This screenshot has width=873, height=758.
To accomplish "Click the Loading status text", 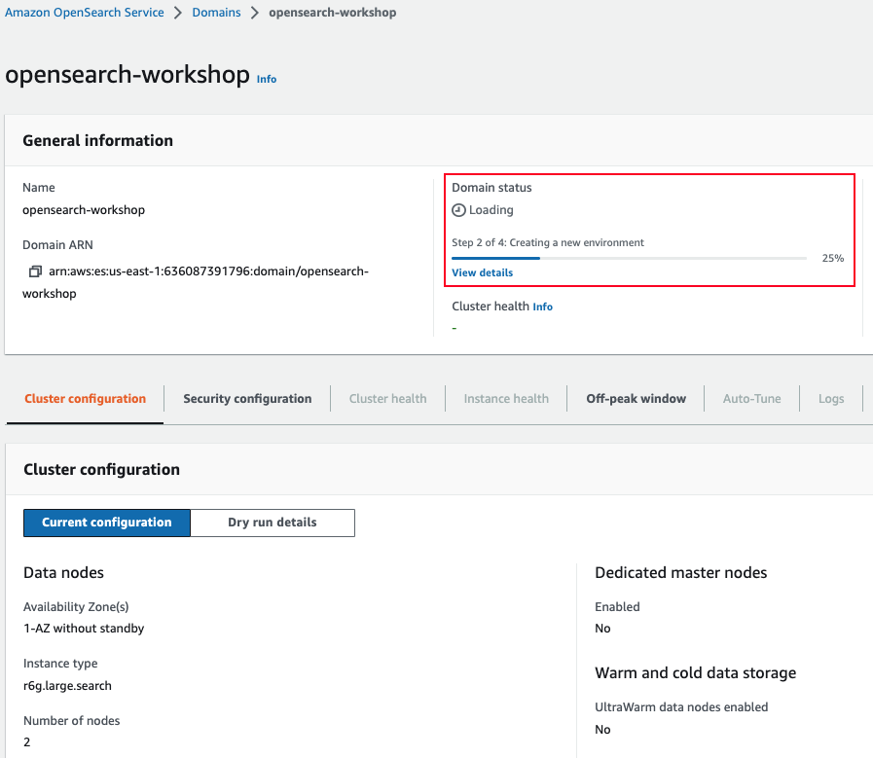I will coord(491,210).
